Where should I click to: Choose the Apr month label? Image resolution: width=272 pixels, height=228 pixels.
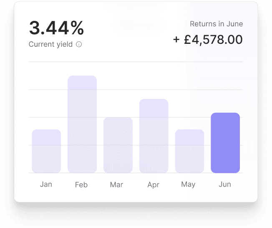pyautogui.click(x=154, y=185)
